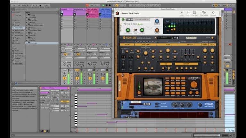Expand the Analog instrument in browser list
The width and height of the screenshot is (246, 138).
(27, 15)
